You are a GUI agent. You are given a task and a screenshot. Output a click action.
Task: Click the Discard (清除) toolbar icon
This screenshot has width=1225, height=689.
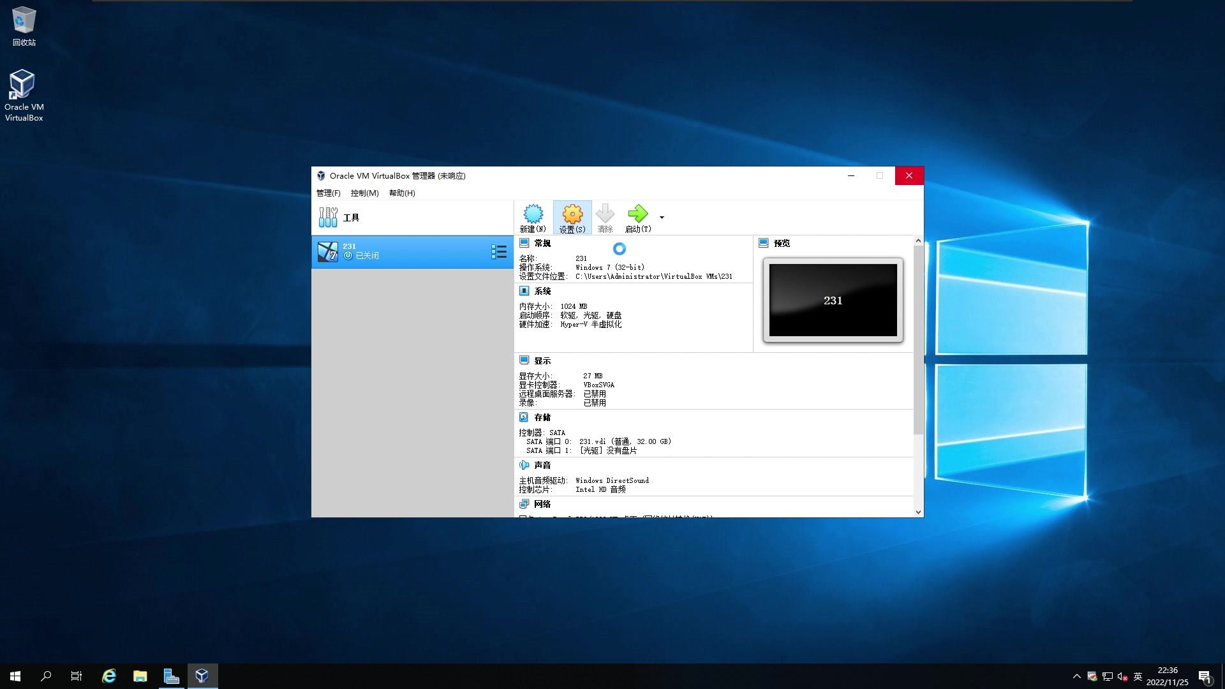(x=605, y=214)
